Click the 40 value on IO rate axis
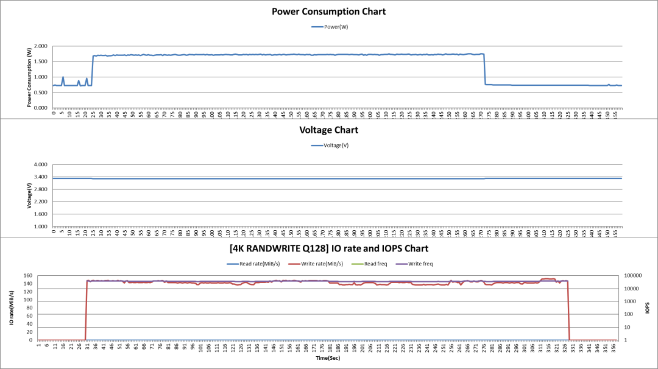 pyautogui.click(x=29, y=324)
